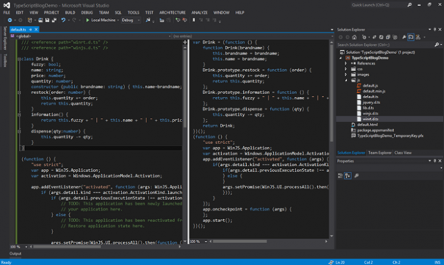Screen dimensions: 444x265
Task: Click the Search Solution Explorer field
Action: point(385,44)
